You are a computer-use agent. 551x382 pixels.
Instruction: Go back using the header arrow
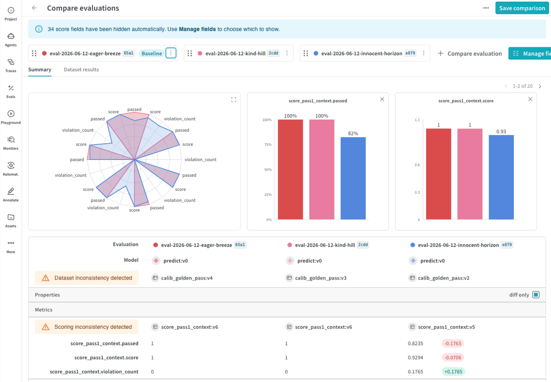click(34, 8)
